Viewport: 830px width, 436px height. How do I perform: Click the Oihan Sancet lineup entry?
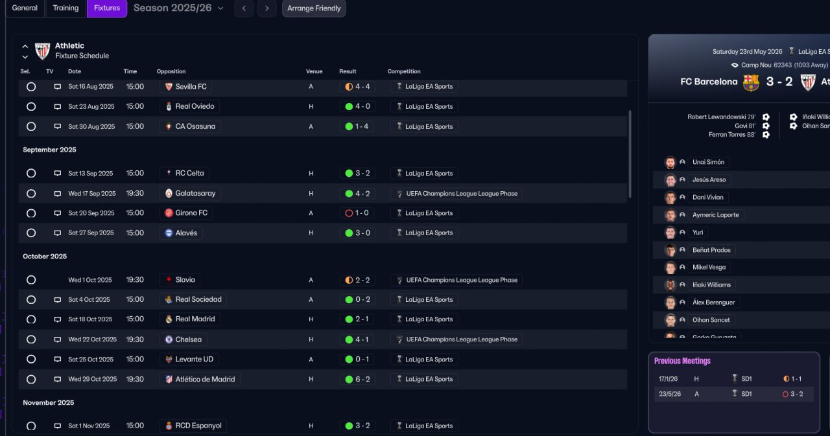[711, 319]
